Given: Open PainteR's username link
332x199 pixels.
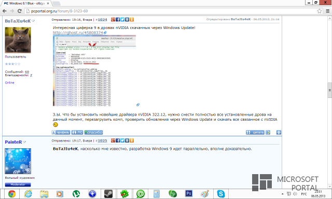Looking at the screenshot, I should coord(13,142).
